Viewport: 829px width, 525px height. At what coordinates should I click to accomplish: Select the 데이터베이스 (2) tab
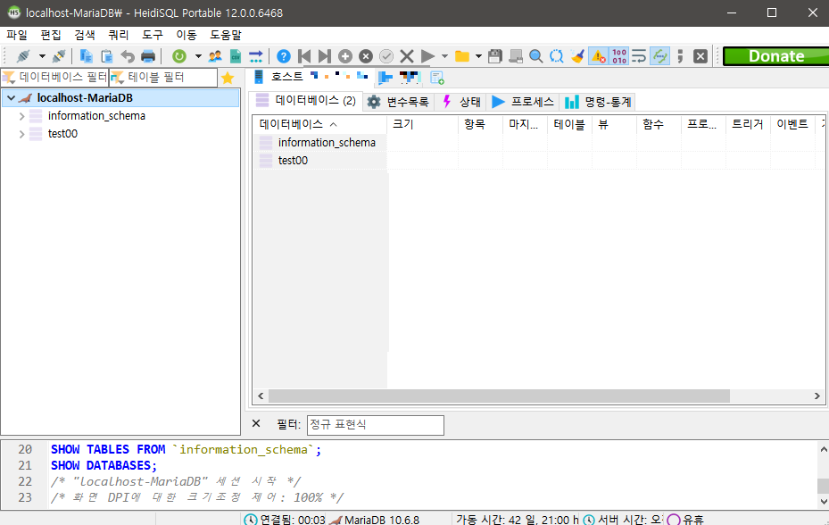(x=305, y=101)
